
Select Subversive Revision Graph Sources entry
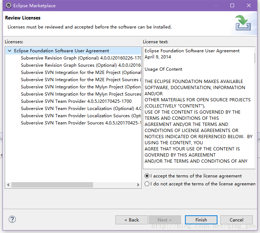tap(81, 65)
